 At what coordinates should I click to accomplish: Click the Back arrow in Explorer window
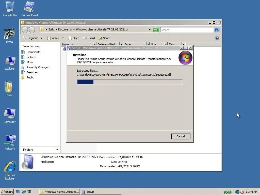pyautogui.click(x=25, y=30)
